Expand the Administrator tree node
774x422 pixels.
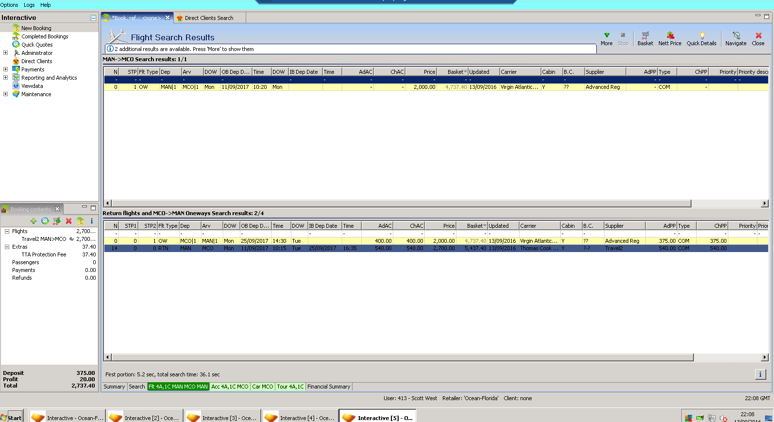tap(5, 53)
